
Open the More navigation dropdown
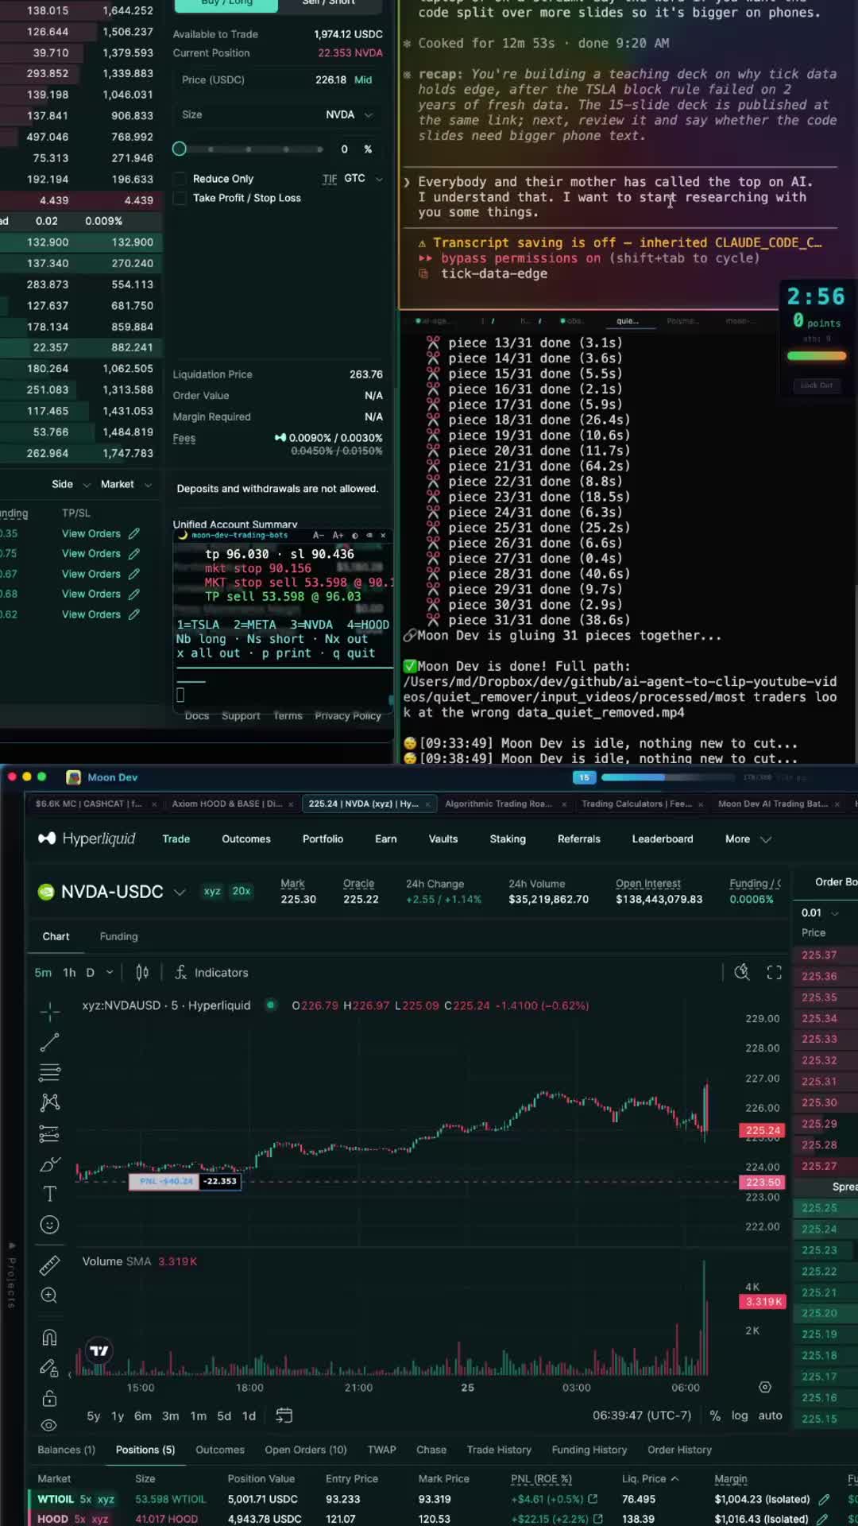(748, 839)
